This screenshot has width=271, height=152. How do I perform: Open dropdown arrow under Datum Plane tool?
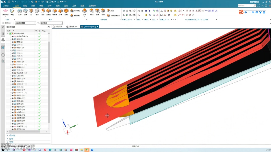coord(5,17)
